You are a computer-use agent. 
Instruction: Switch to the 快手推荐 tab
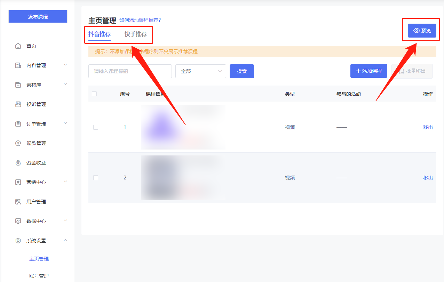click(x=136, y=34)
